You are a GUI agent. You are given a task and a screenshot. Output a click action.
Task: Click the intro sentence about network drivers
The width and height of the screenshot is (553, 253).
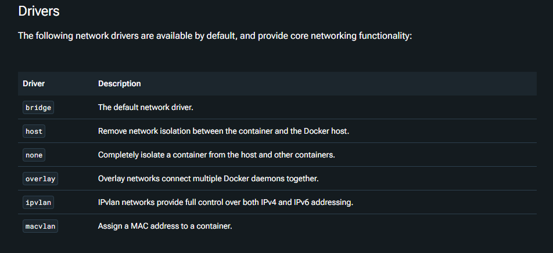click(215, 36)
